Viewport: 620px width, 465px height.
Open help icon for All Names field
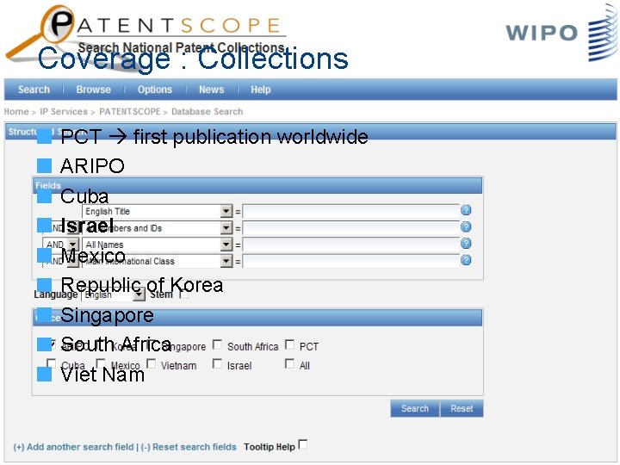tap(466, 244)
